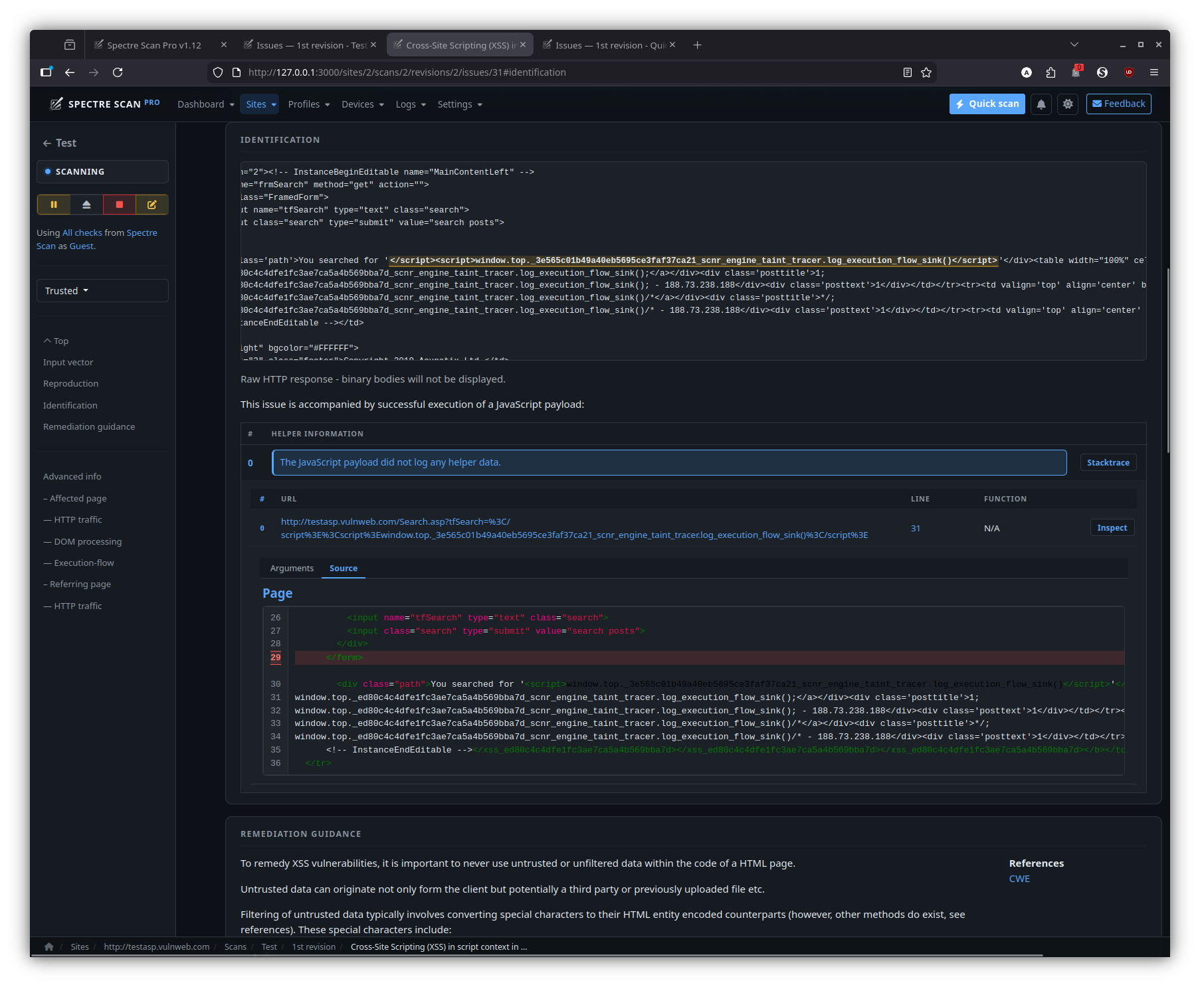Image resolution: width=1200 pixels, height=987 pixels.
Task: Open the Firefox View icon left of tabs
Action: pos(70,45)
